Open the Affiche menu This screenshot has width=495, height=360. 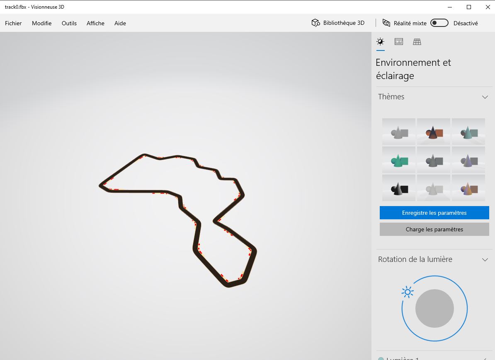click(x=95, y=23)
